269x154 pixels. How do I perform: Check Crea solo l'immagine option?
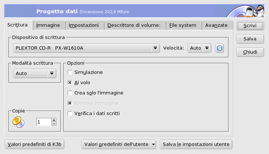pos(70,93)
